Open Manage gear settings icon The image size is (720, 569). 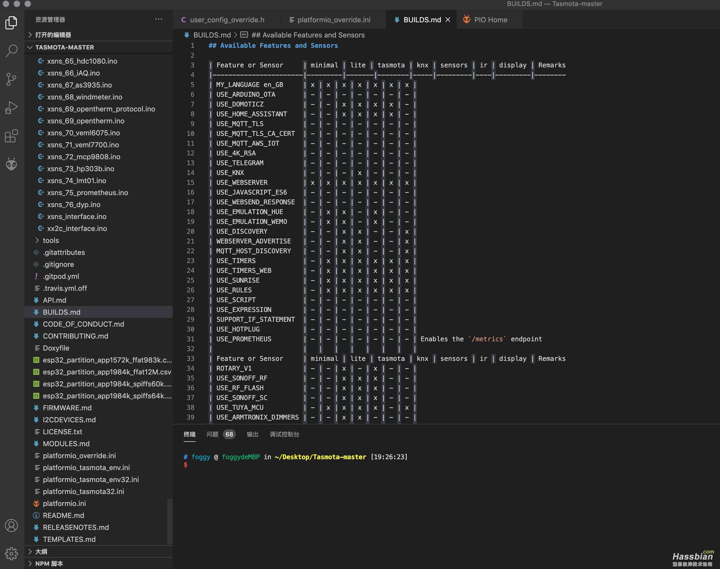pyautogui.click(x=11, y=553)
